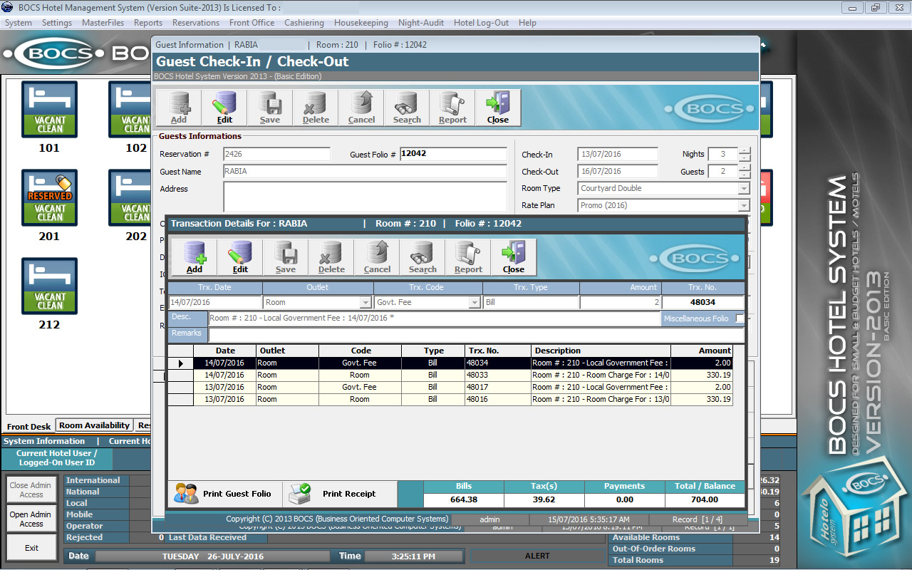Select room 102 vacant clean icon
The image size is (912, 570).
130,109
